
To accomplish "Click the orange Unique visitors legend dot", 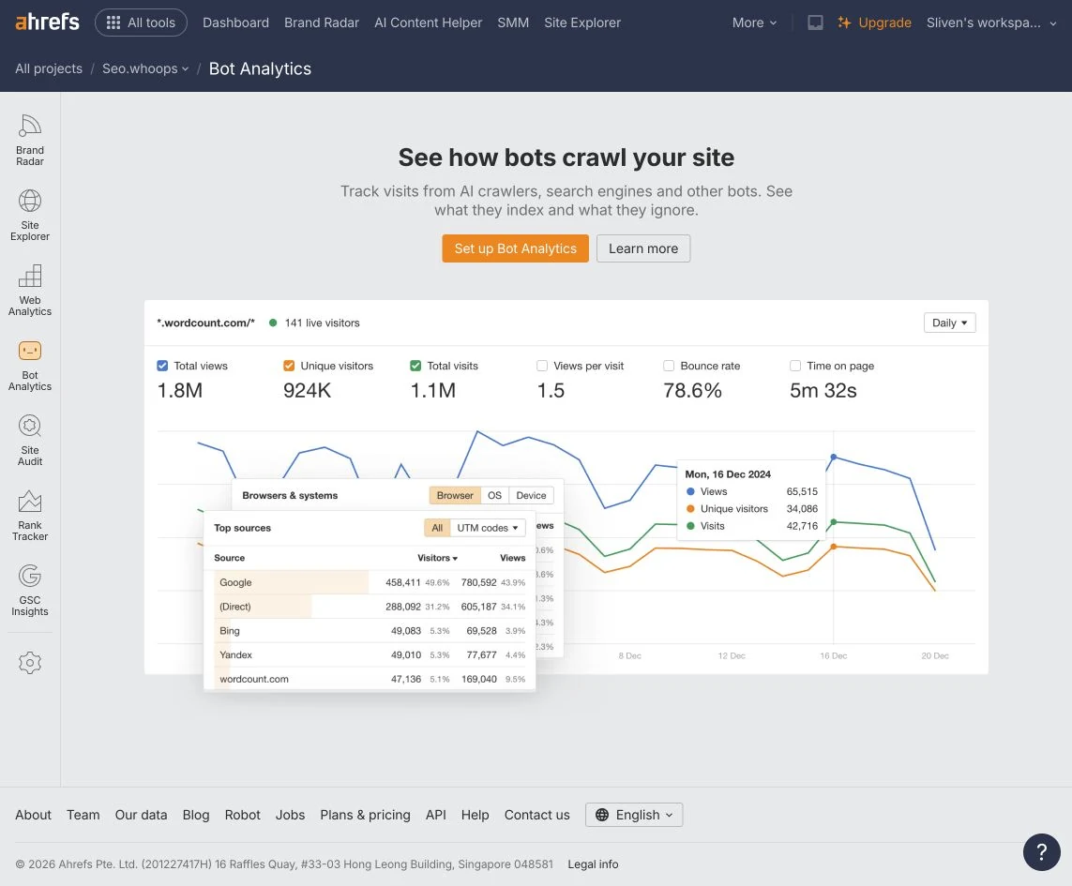I will [x=690, y=508].
